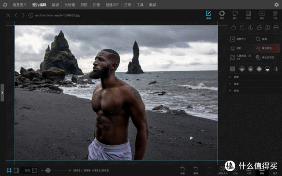Open the 裁切 tab
The image size is (282, 176).
(x=55, y=5)
